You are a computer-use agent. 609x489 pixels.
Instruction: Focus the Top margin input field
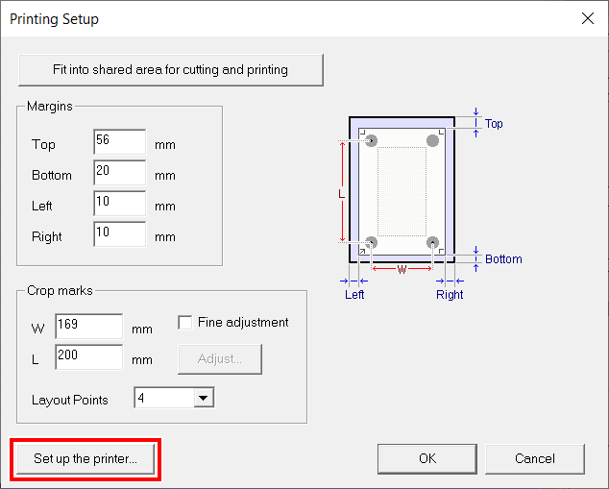(x=119, y=142)
